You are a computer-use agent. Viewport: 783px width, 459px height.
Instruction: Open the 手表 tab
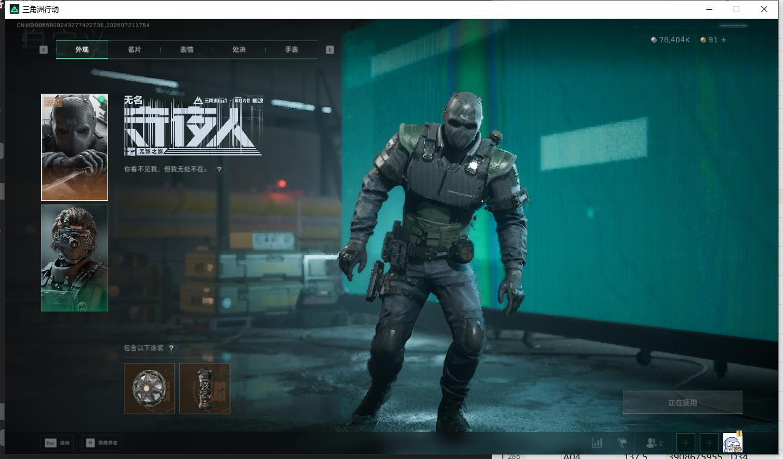pyautogui.click(x=292, y=50)
